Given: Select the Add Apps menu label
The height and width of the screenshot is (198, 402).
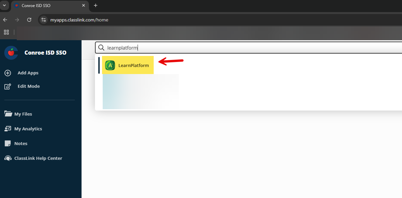Looking at the screenshot, I should [x=28, y=73].
